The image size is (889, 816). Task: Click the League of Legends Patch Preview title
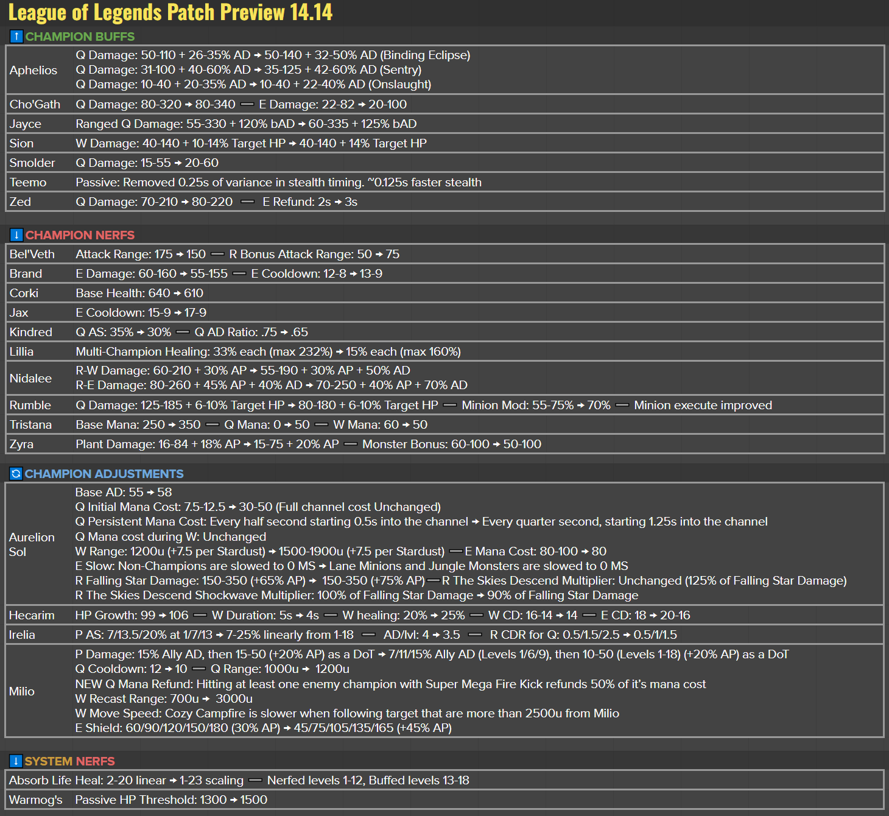click(x=170, y=13)
